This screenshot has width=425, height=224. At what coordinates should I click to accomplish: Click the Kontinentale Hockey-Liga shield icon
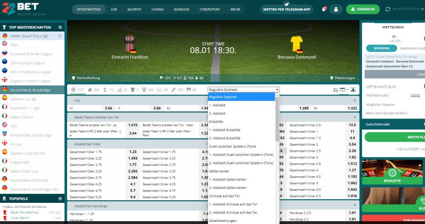point(5,134)
